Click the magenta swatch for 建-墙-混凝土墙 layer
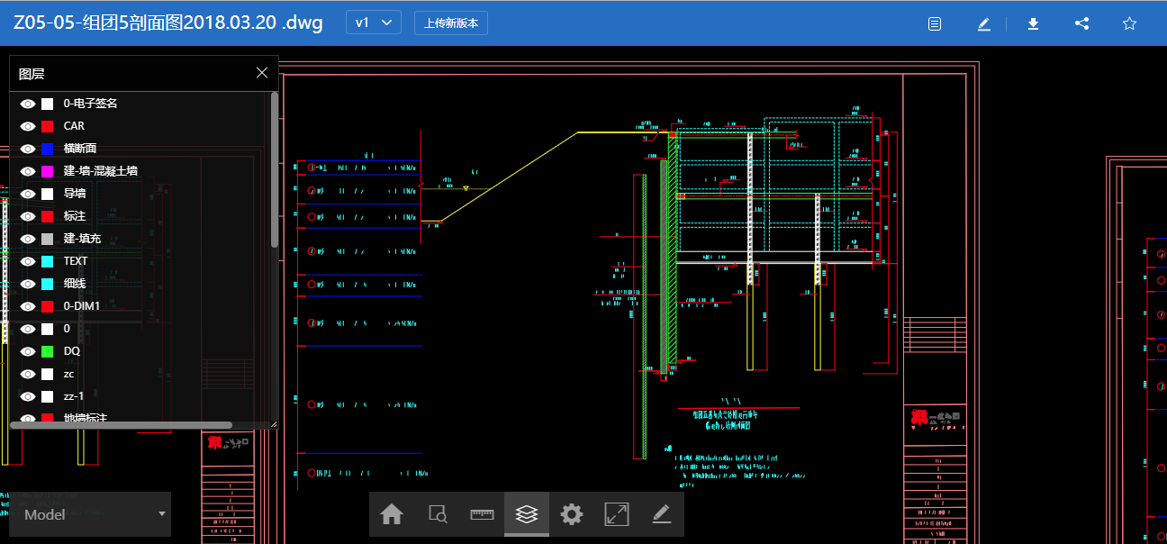The width and height of the screenshot is (1167, 544). (48, 171)
